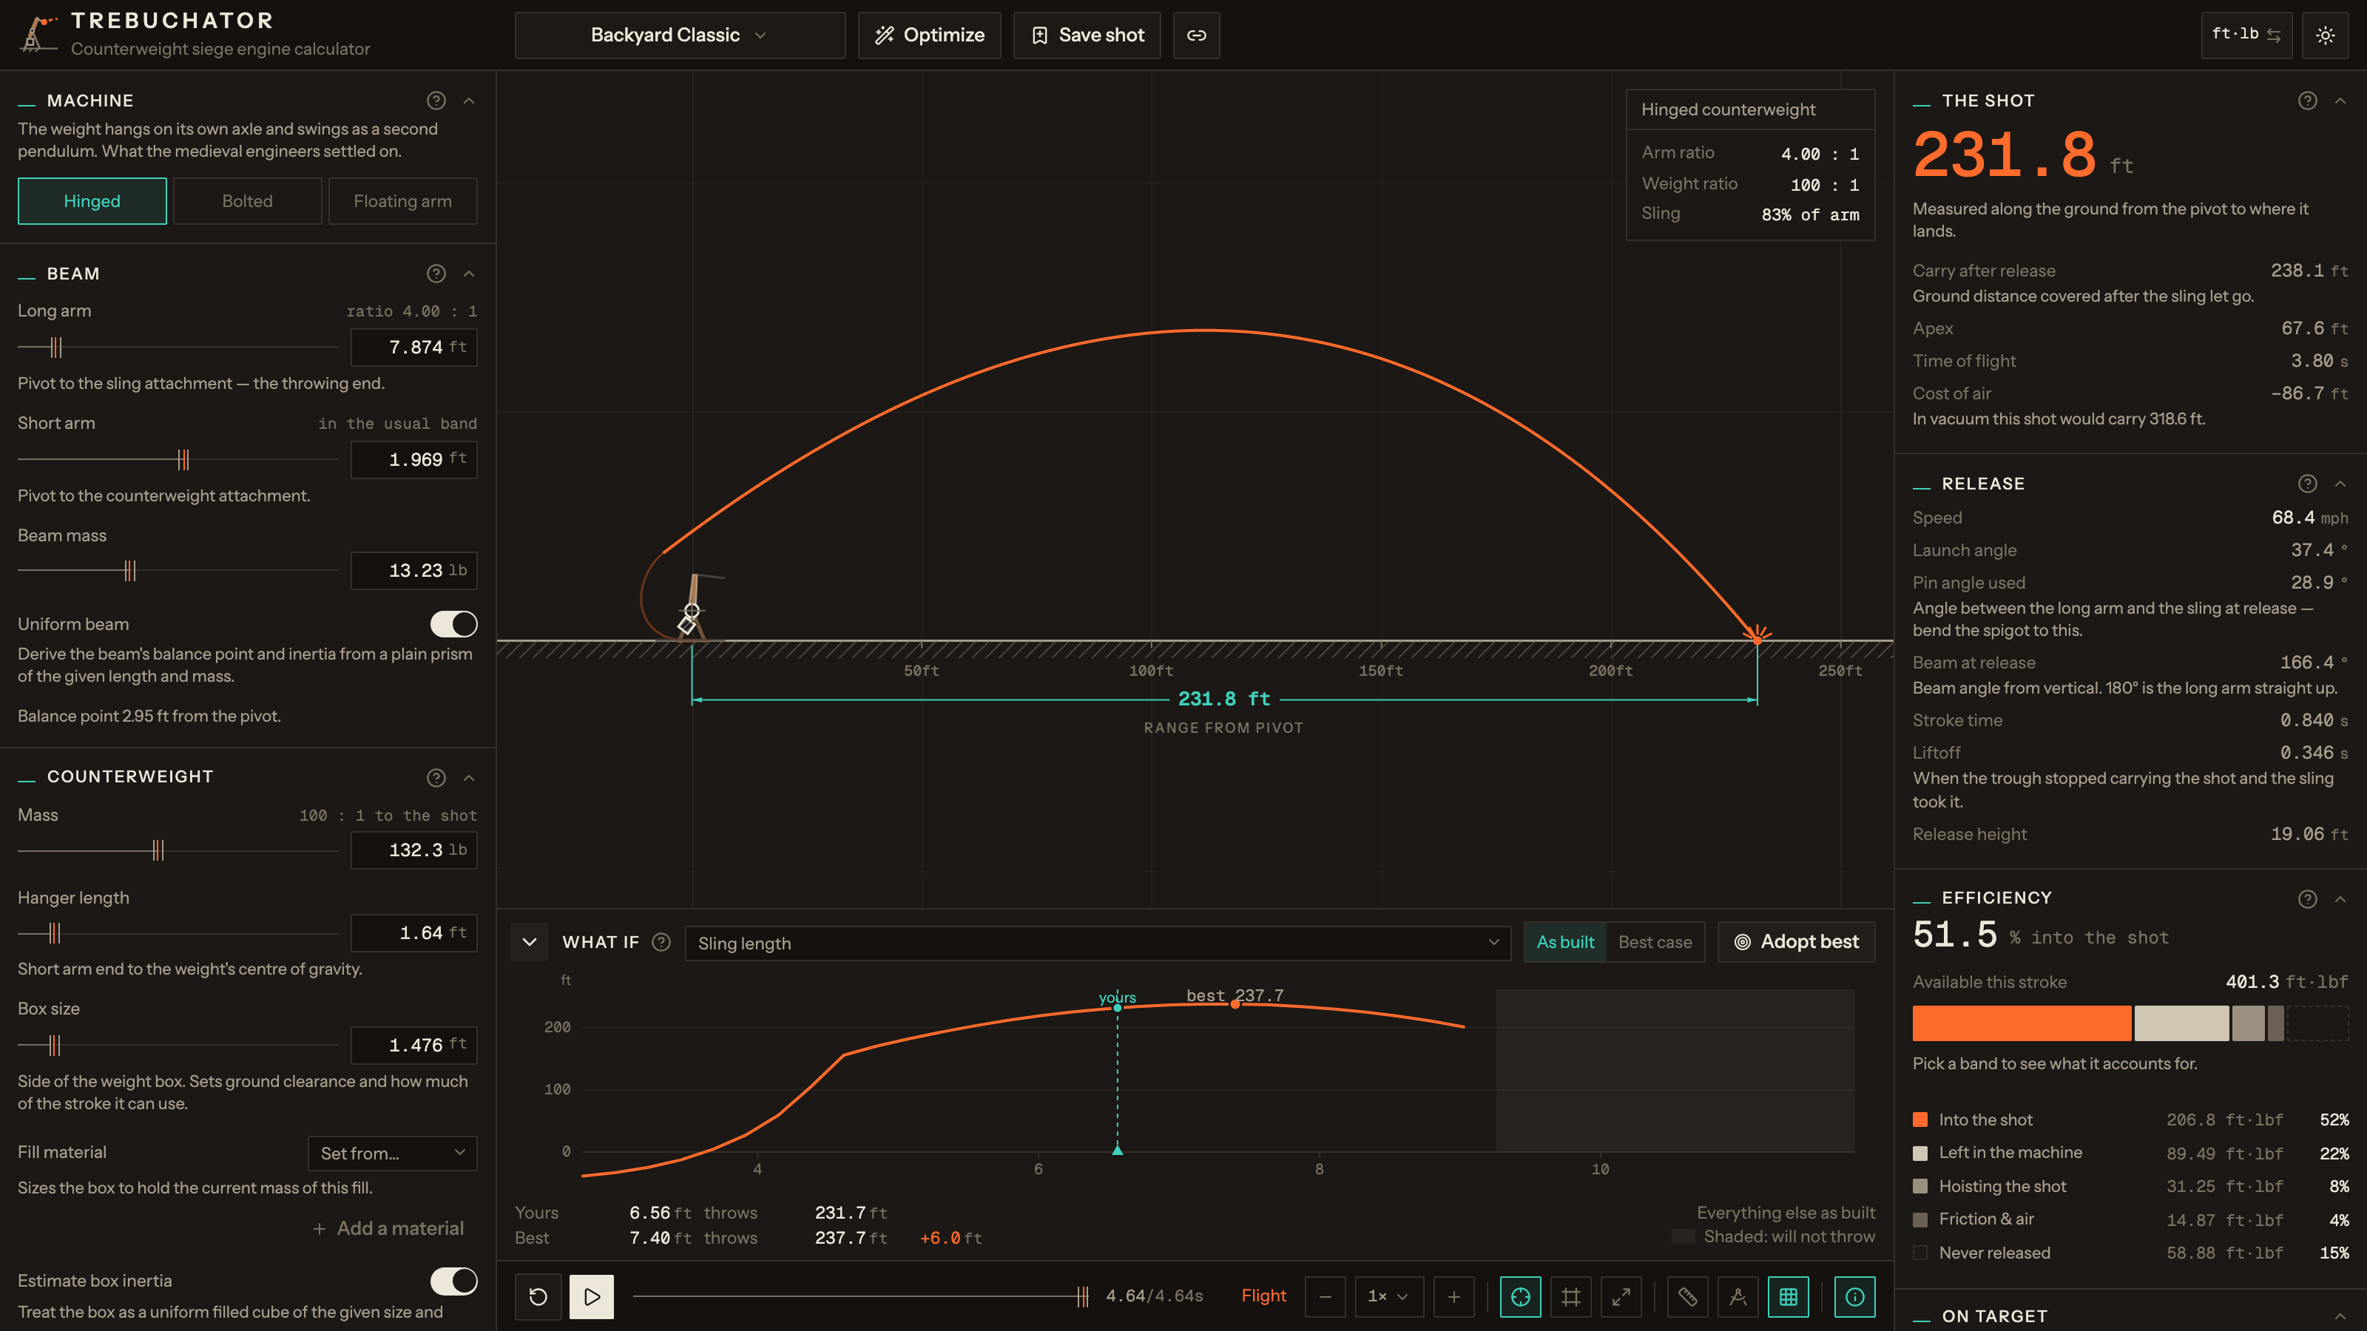Toggle the info overlay icon

pos(1855,1296)
